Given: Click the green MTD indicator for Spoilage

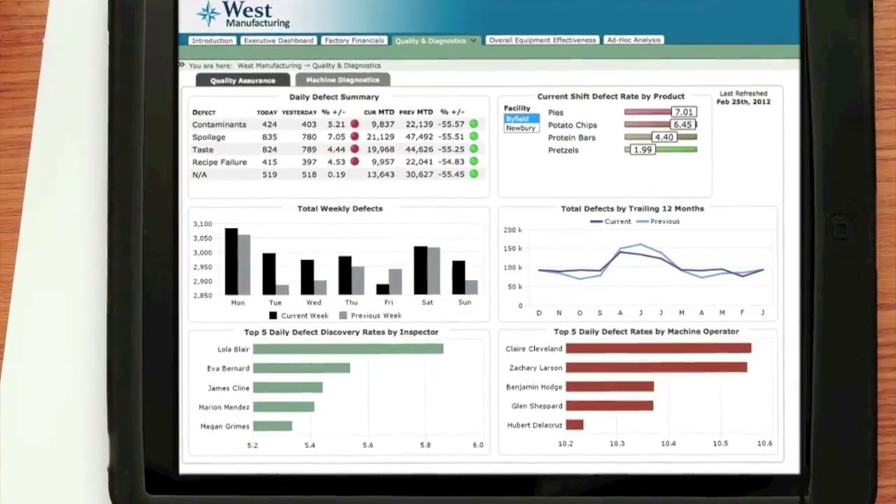Looking at the screenshot, I should click(474, 136).
